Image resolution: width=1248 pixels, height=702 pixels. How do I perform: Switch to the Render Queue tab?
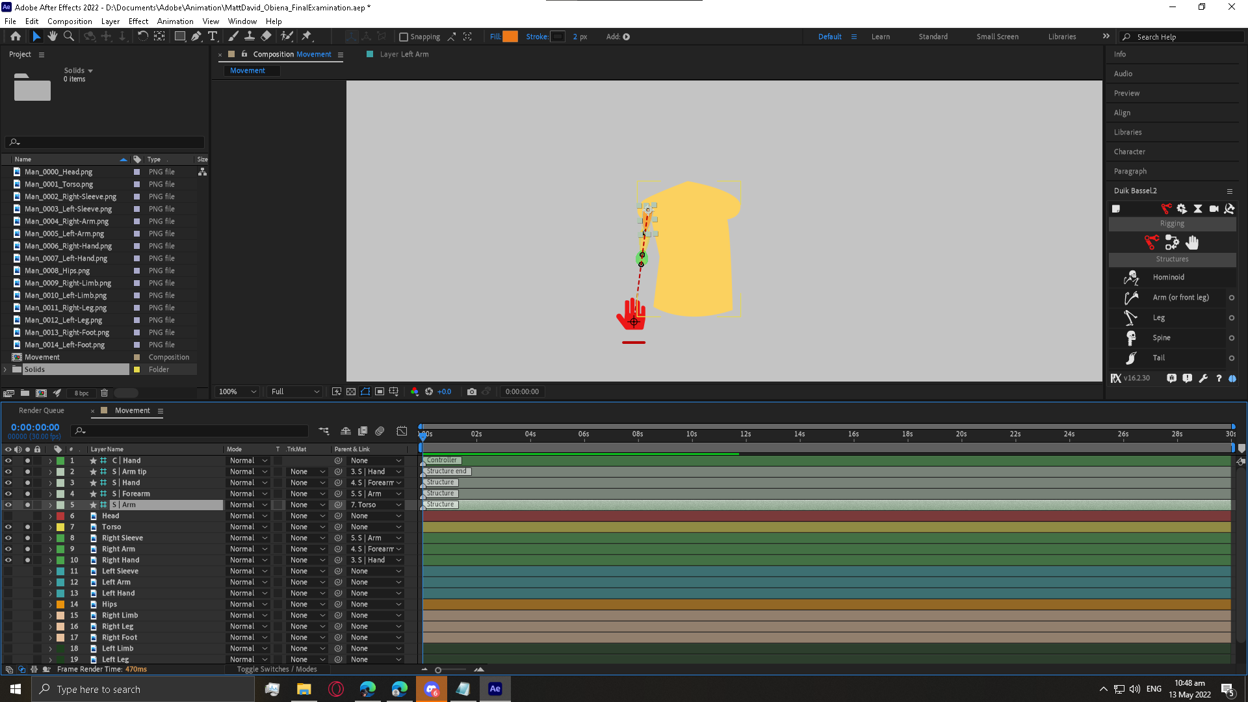click(x=41, y=410)
